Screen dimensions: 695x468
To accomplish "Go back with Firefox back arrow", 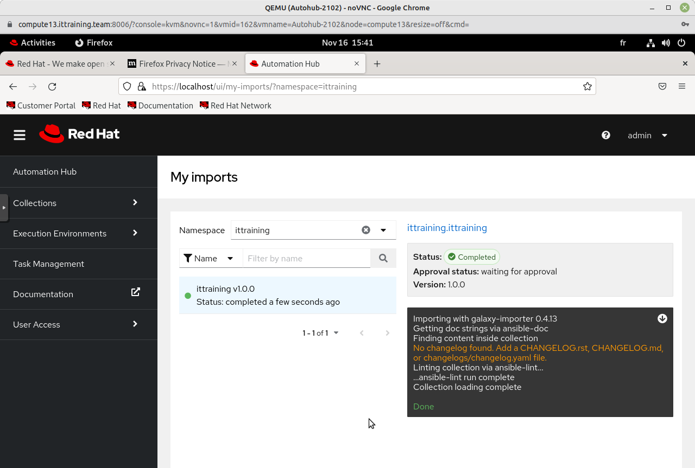I will click(13, 86).
